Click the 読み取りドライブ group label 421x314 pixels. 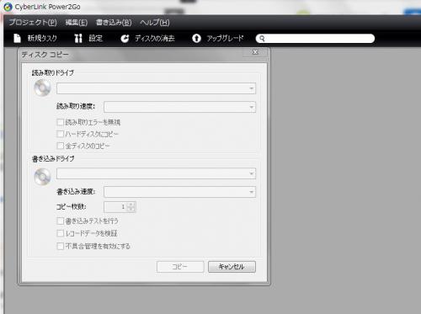click(x=53, y=73)
